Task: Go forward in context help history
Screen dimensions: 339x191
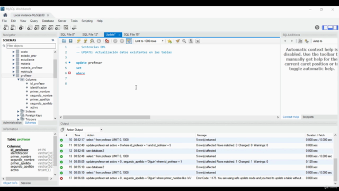Action: (292, 41)
